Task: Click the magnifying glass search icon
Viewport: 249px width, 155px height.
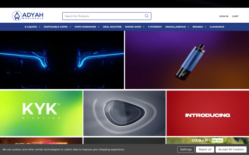Action: pyautogui.click(x=146, y=16)
